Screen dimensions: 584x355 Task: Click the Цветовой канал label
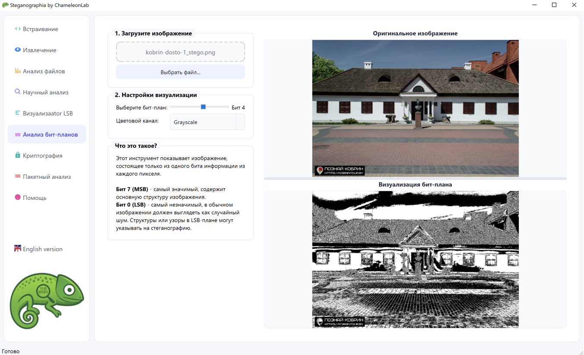pyautogui.click(x=137, y=121)
